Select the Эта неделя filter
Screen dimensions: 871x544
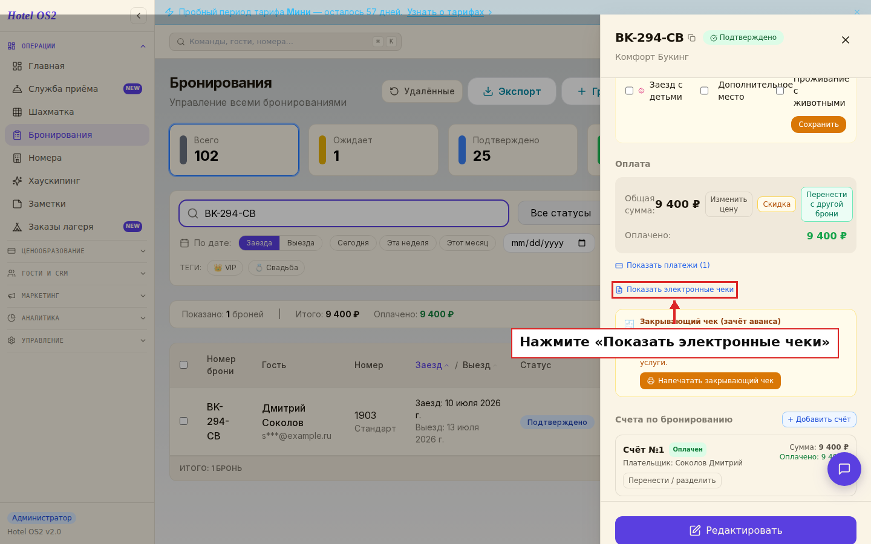[408, 243]
